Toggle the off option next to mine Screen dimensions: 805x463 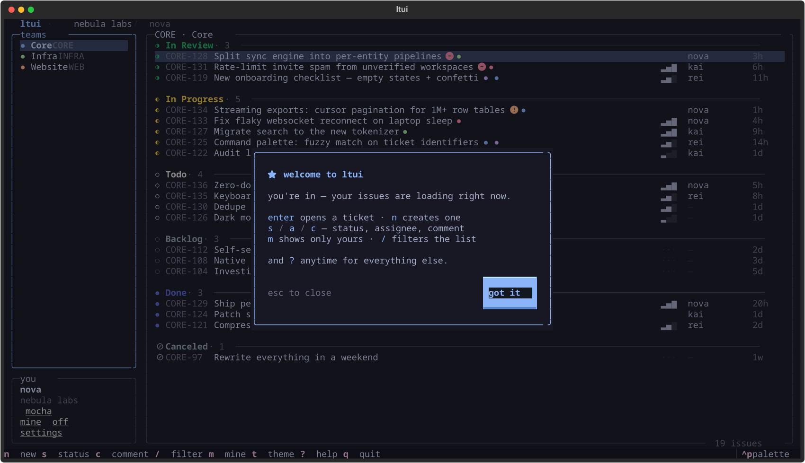(60, 422)
